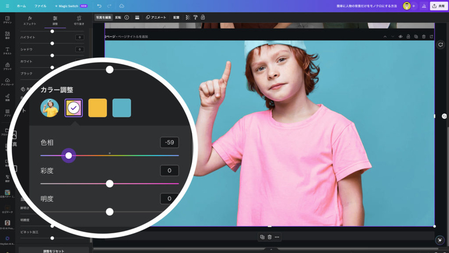Image resolution: width=449 pixels, height=253 pixels.
Task: Undo the last action
Action: [x=99, y=6]
